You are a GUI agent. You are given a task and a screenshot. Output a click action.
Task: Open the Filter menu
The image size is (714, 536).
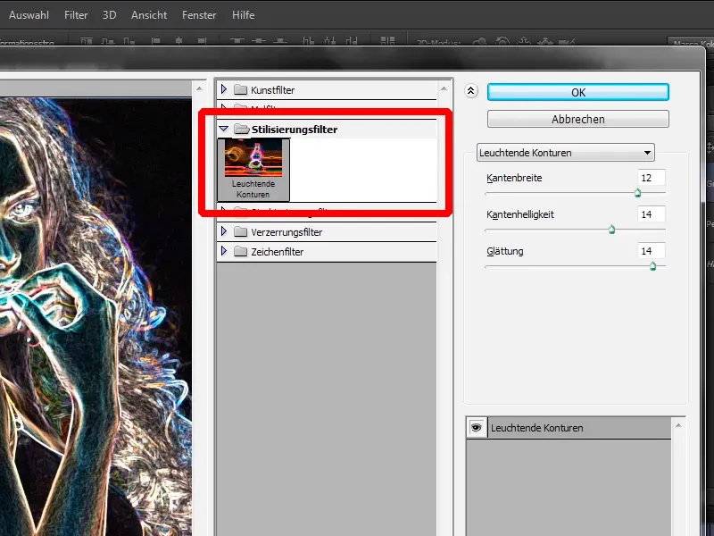(76, 15)
